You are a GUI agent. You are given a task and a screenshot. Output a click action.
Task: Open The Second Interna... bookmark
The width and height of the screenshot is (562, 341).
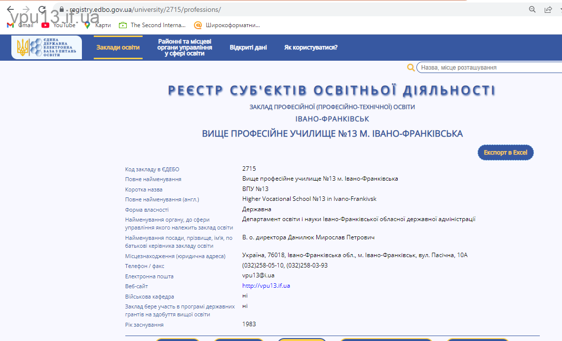(x=152, y=25)
